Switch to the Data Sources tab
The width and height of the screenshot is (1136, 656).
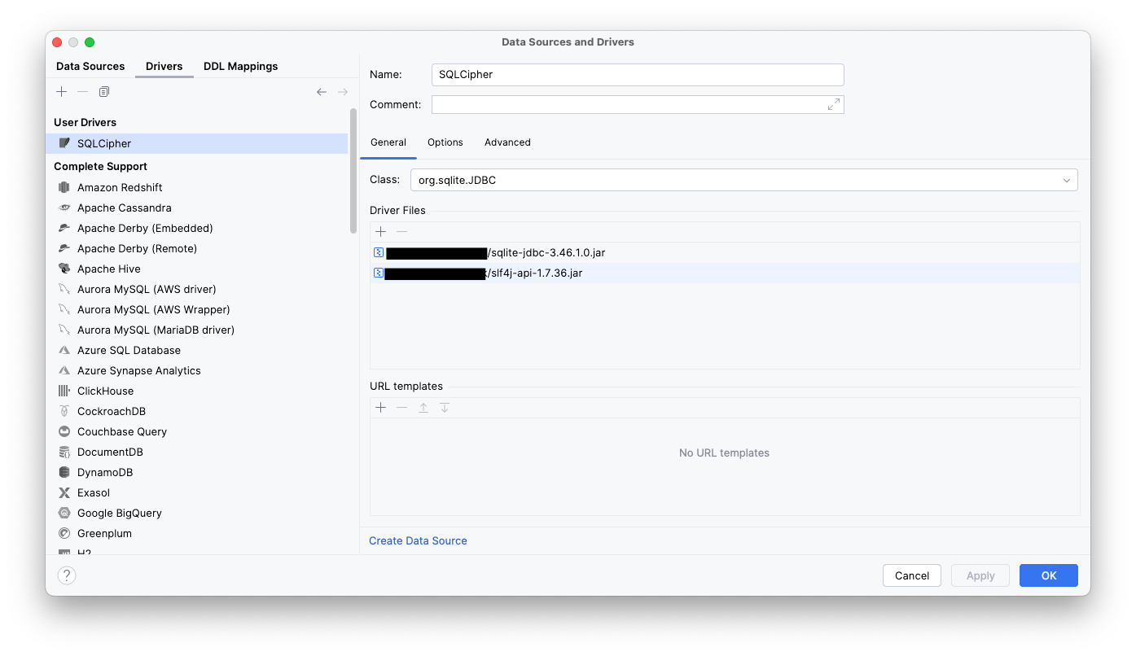[x=90, y=66]
